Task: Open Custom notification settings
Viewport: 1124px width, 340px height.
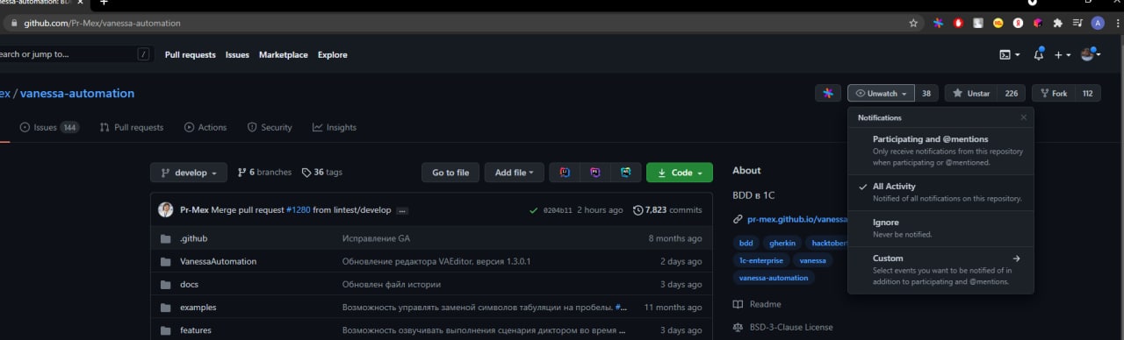Action: click(940, 270)
